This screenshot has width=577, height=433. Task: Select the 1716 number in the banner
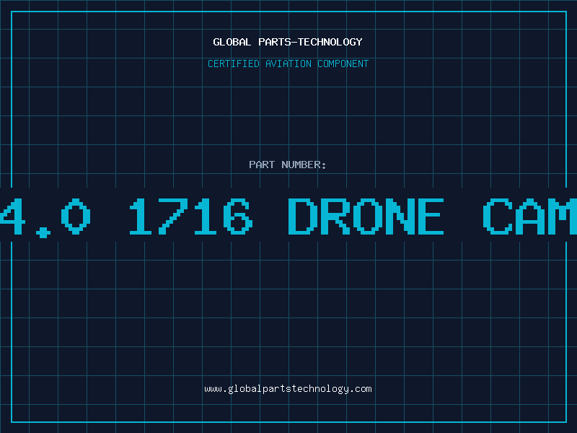tap(191, 216)
